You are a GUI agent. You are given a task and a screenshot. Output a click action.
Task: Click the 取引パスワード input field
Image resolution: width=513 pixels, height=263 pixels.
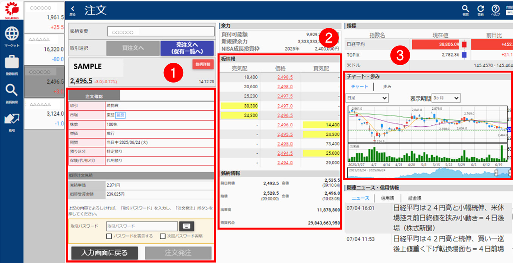tap(142, 226)
